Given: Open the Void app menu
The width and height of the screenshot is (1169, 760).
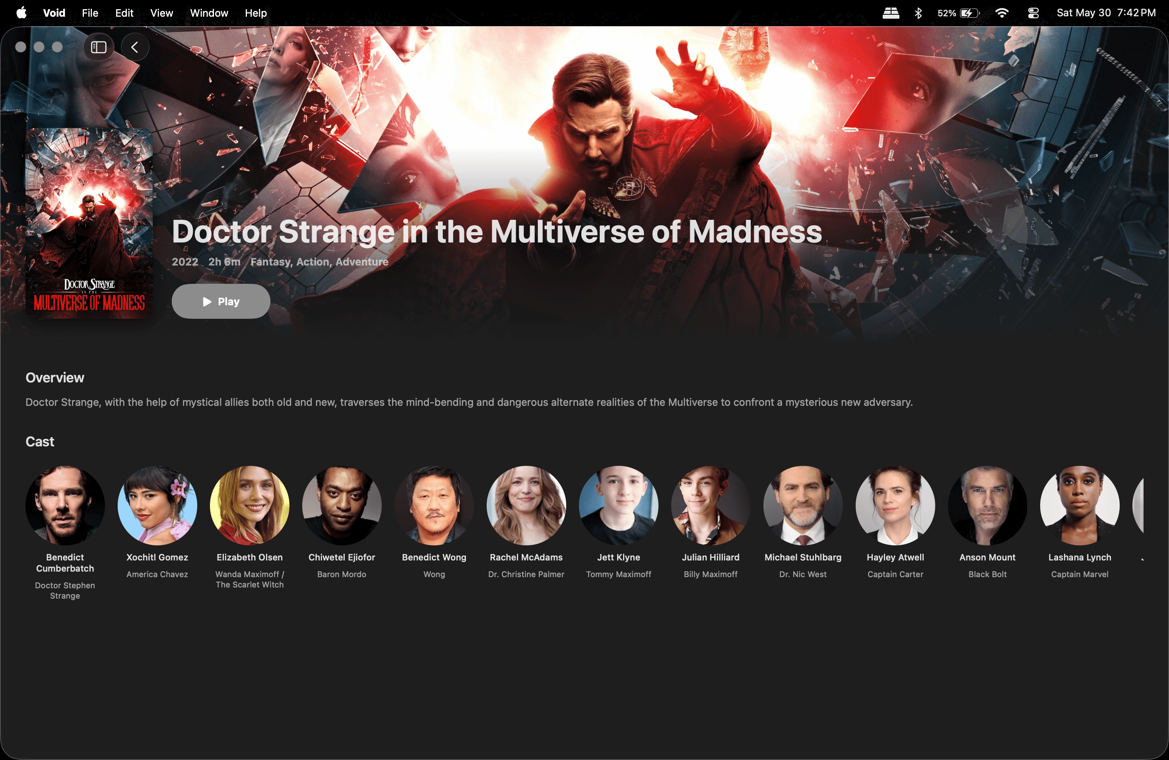Looking at the screenshot, I should (54, 13).
